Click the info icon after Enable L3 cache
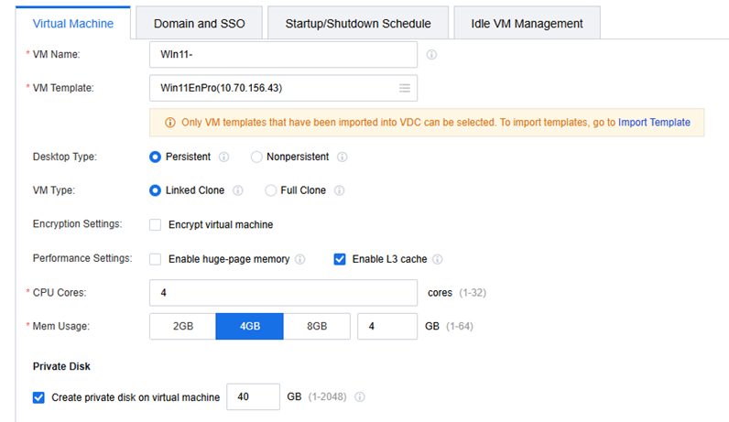Image resolution: width=729 pixels, height=422 pixels. (437, 260)
